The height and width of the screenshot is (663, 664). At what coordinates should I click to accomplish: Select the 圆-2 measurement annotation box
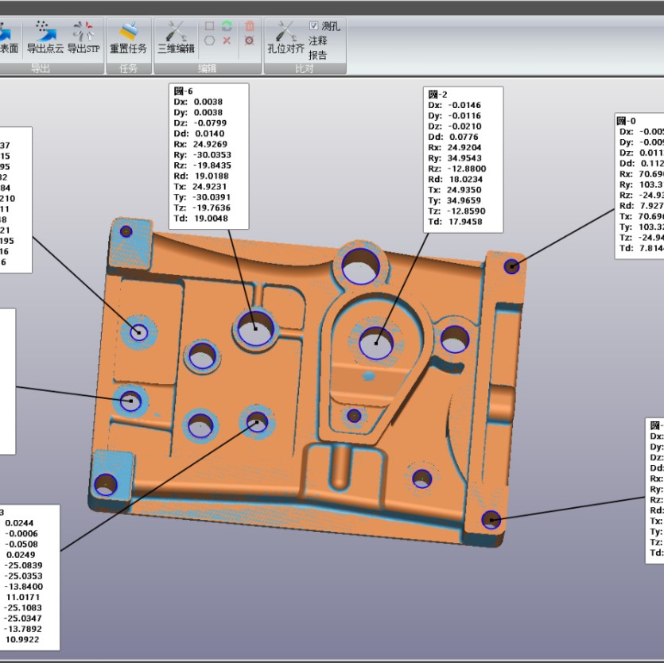[464, 160]
